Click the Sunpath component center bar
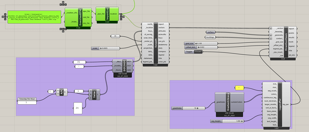309x132 pixels. coord(156,43)
